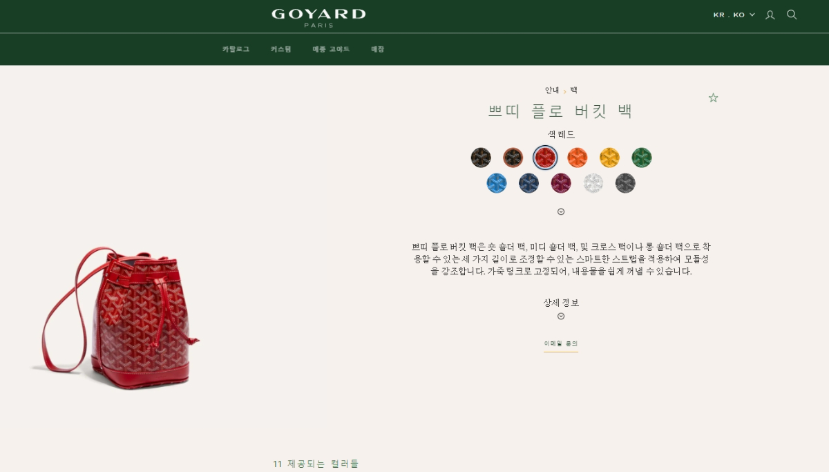Go to 백 breadcrumb link
This screenshot has height=472, width=829.
[573, 91]
